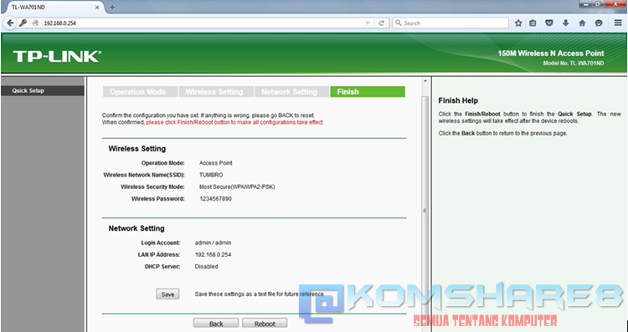Go to the browser home icon
The image size is (628, 332).
pyautogui.click(x=582, y=23)
